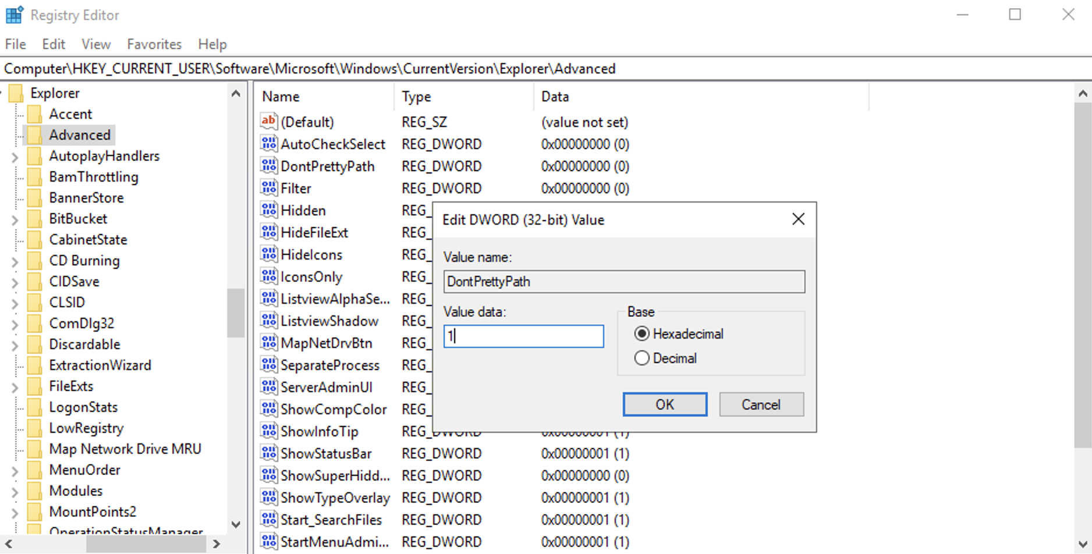Click the ShowSuperHidd... DWORD icon
The image size is (1092, 554).
268,475
